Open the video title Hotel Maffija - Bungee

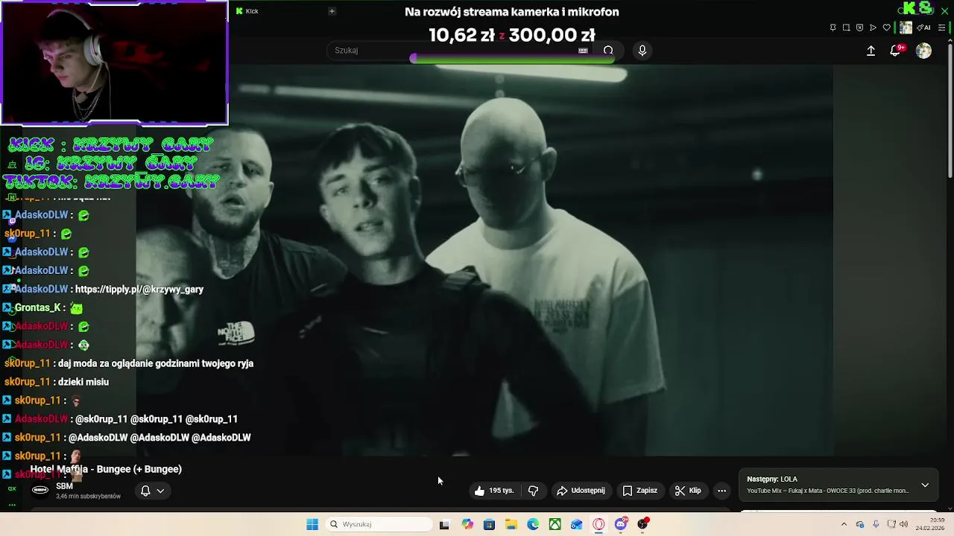pos(106,469)
